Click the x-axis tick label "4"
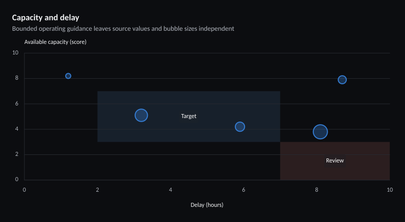 171,190
